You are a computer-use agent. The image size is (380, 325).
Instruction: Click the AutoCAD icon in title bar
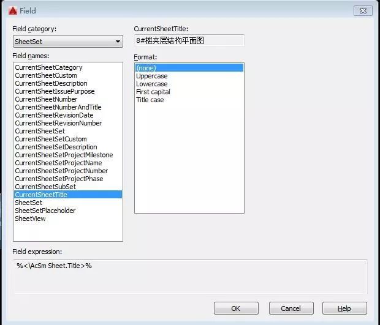tap(12, 10)
